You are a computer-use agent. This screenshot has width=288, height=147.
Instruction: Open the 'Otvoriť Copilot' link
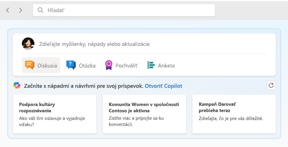[163, 86]
